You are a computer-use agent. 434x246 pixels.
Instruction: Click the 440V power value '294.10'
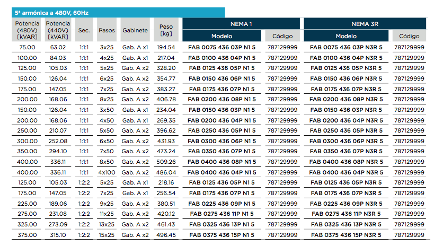pyautogui.click(x=58, y=151)
